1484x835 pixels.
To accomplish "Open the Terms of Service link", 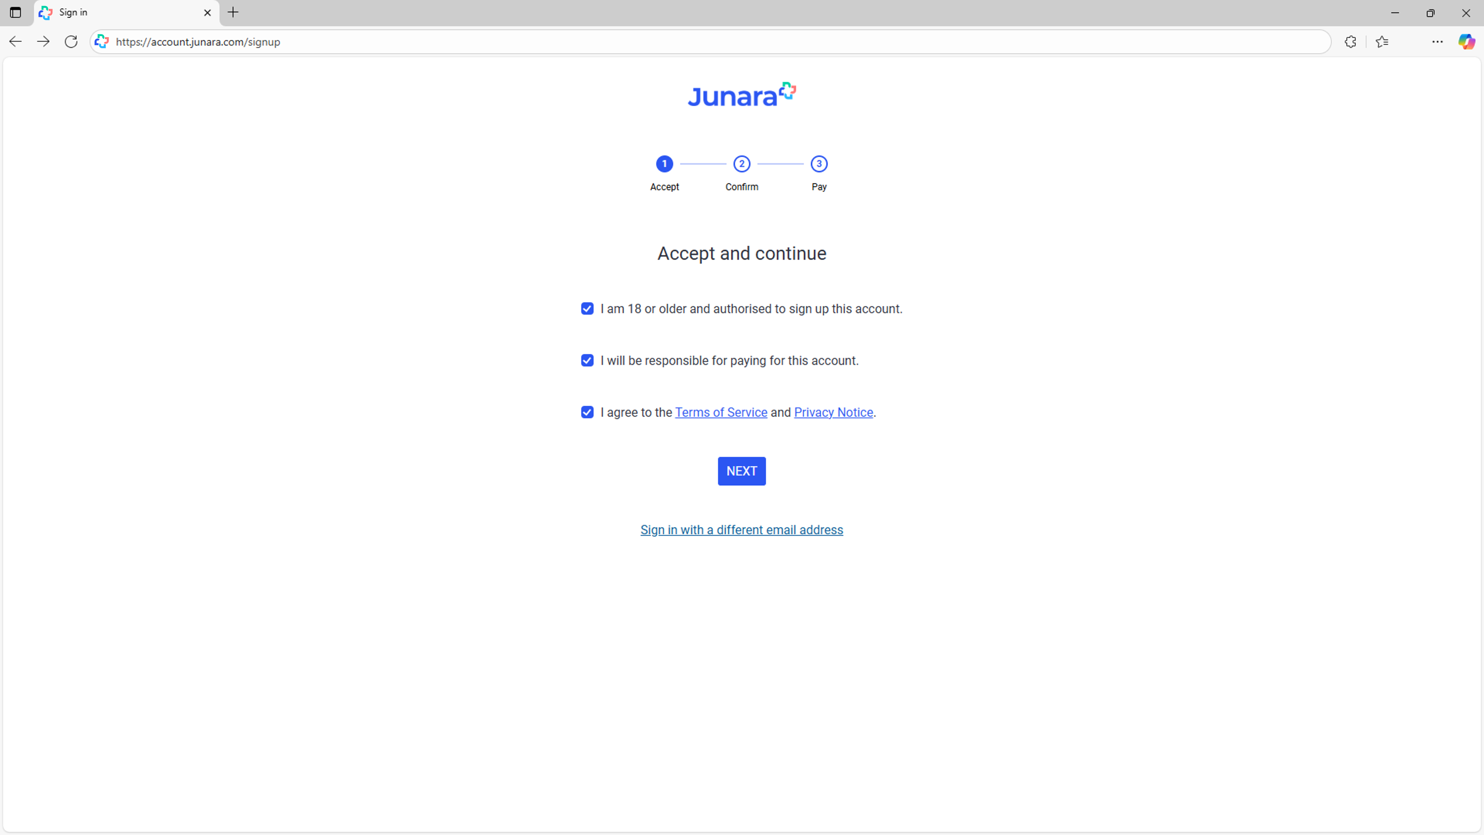I will point(721,413).
